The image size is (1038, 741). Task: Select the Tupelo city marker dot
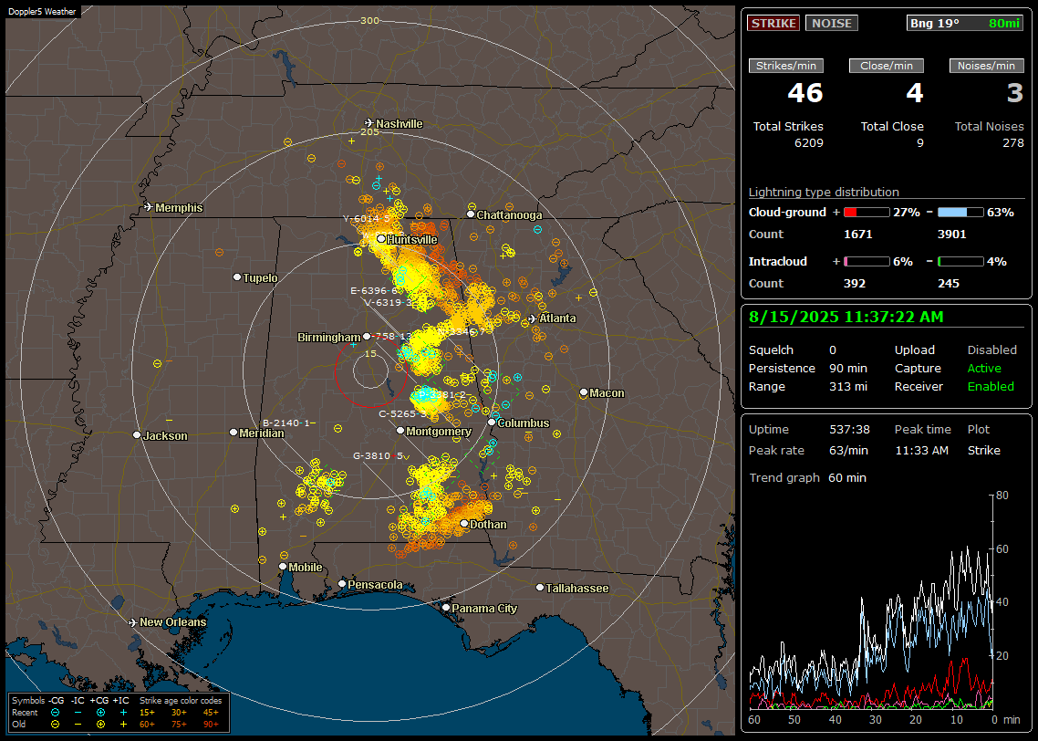[x=237, y=277]
